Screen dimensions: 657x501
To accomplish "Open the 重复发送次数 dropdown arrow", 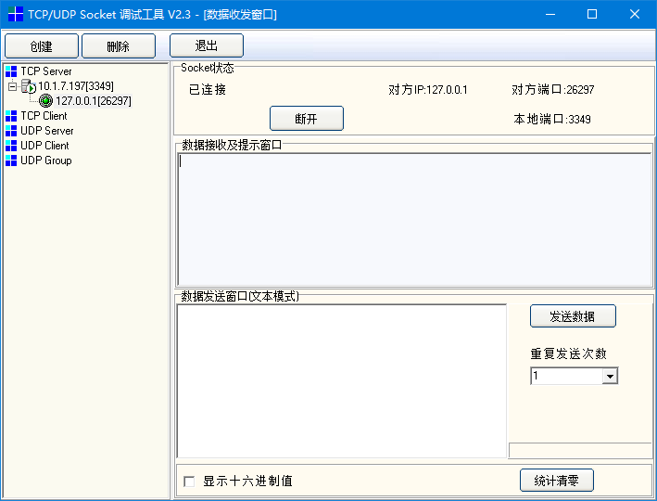I will click(x=610, y=376).
